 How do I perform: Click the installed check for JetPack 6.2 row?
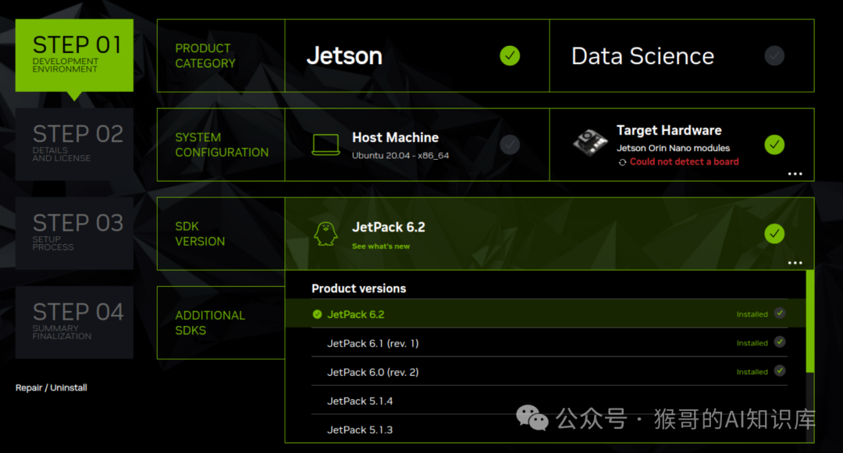tap(780, 313)
